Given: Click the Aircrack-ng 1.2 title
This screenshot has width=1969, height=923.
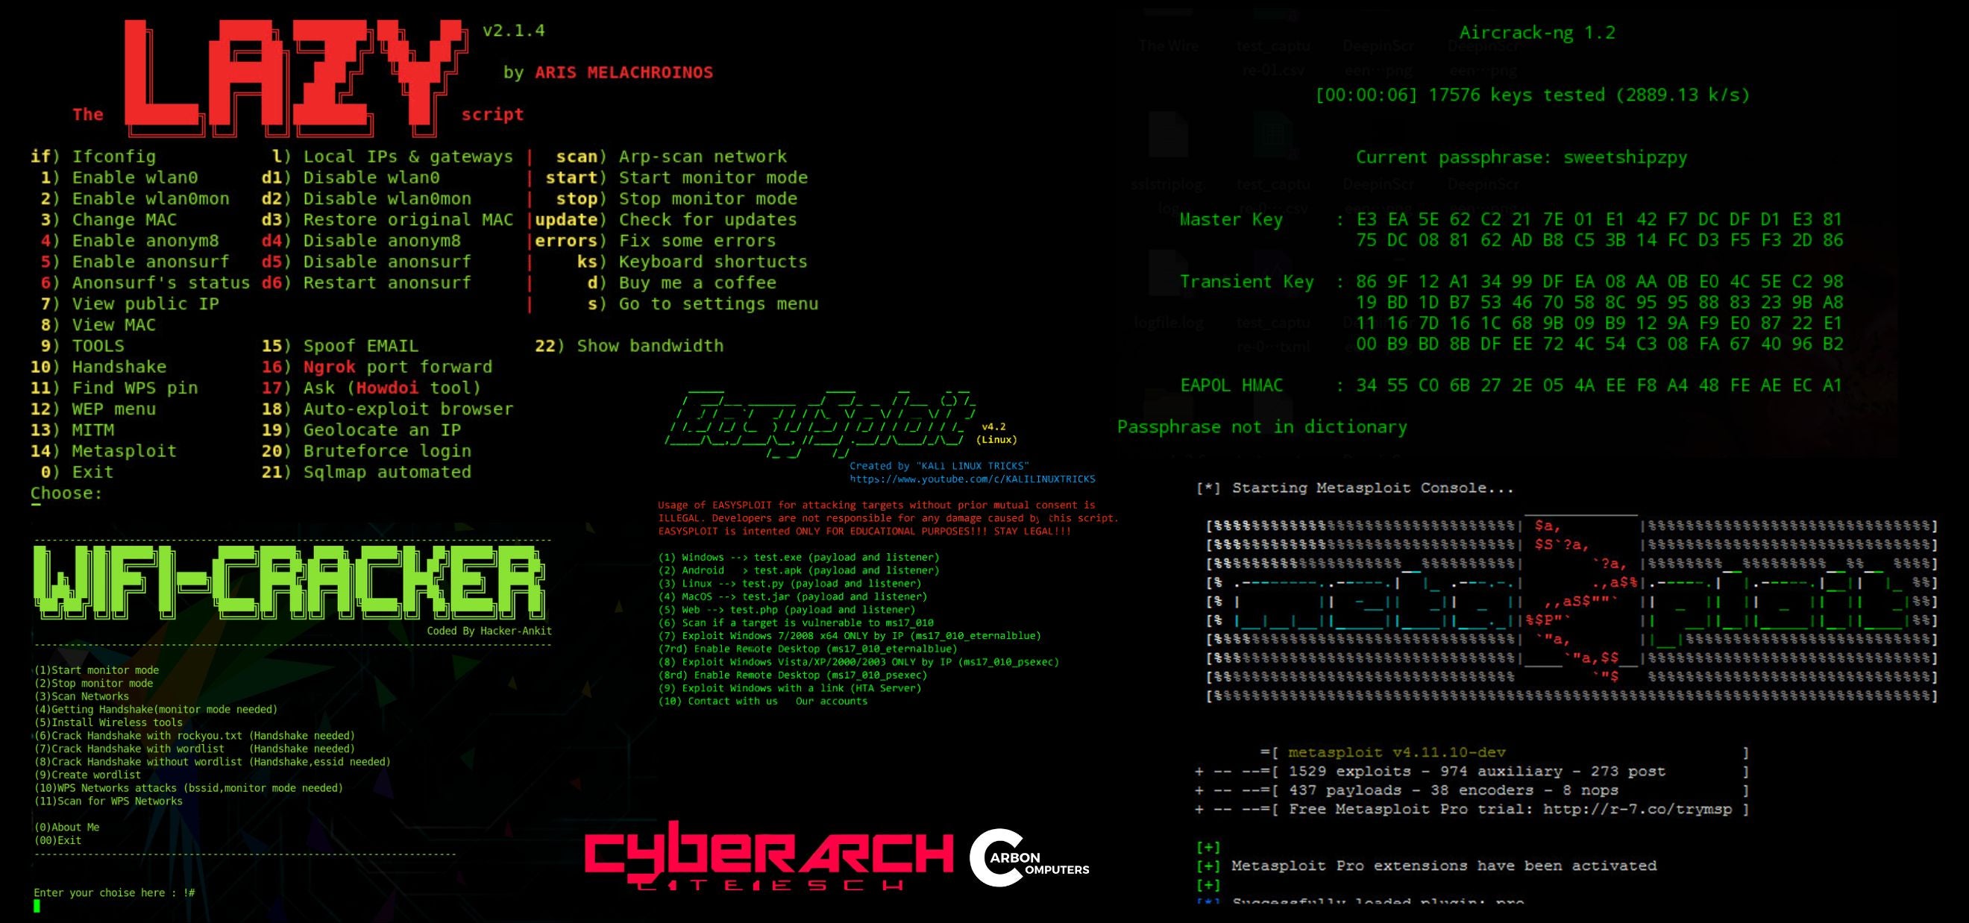Looking at the screenshot, I should coord(1536,33).
